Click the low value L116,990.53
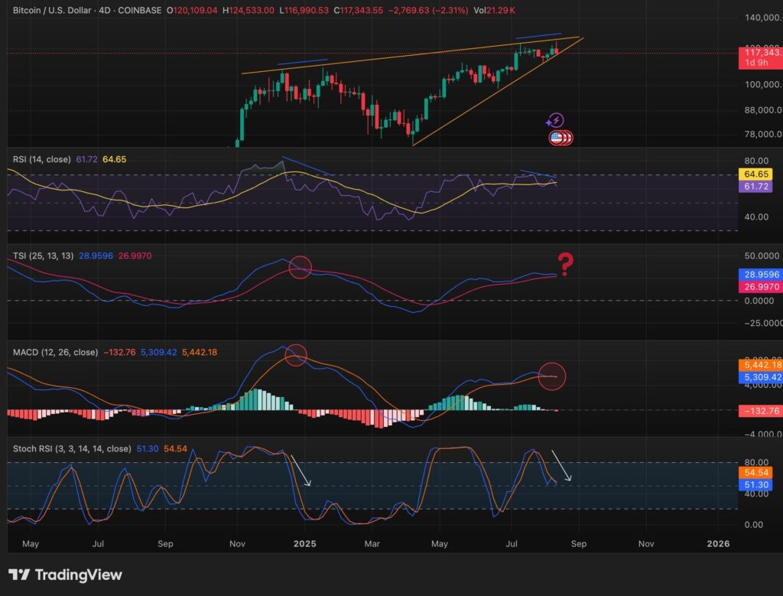This screenshot has width=783, height=596. [x=304, y=10]
